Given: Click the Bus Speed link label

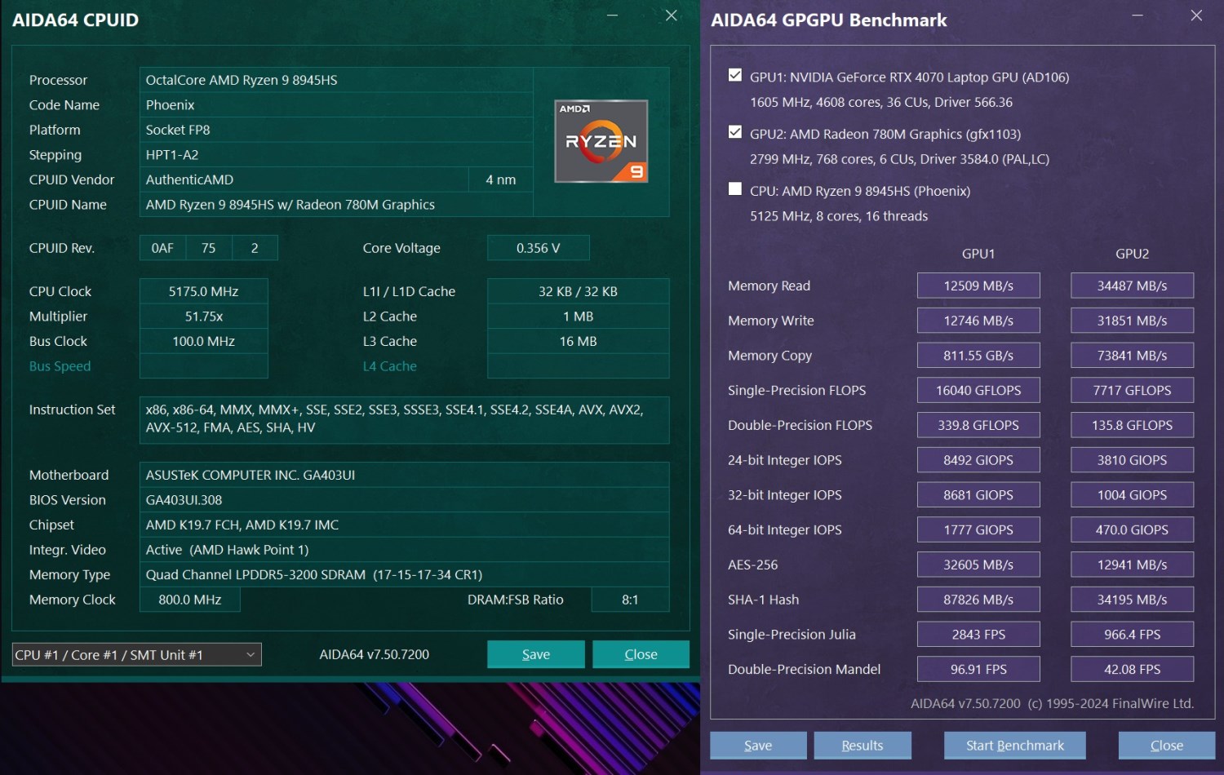Looking at the screenshot, I should [60, 366].
